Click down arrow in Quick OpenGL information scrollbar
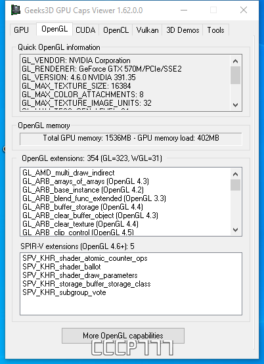 pyautogui.click(x=235, y=105)
